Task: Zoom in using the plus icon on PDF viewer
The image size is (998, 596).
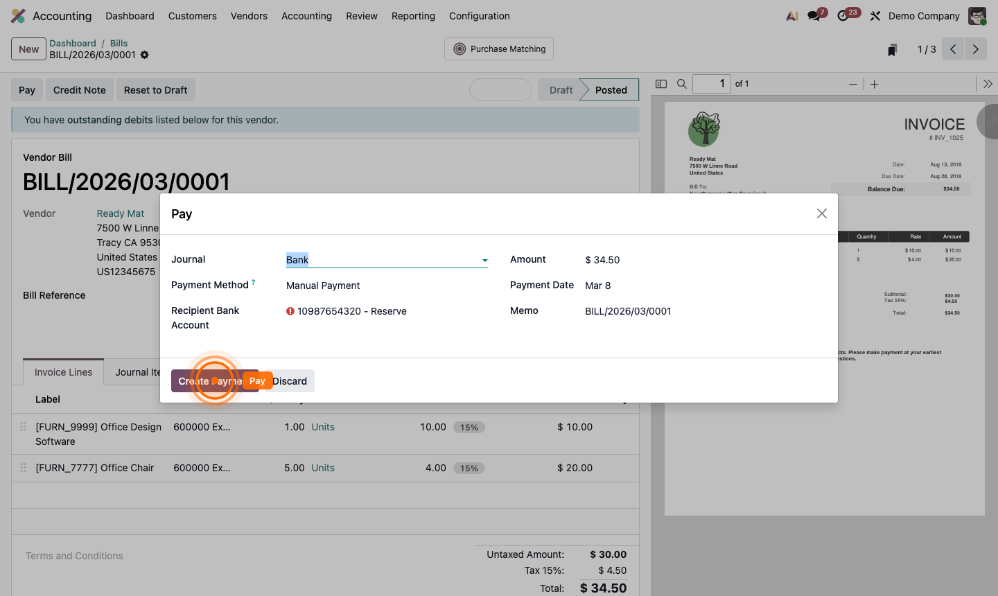Action: (874, 84)
